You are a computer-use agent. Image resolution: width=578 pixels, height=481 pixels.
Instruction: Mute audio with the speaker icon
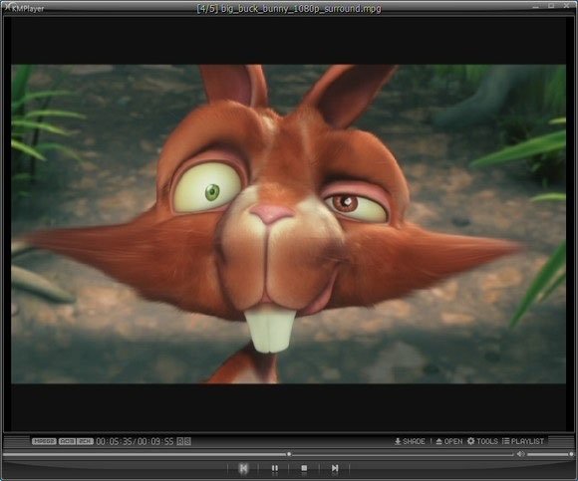521,454
